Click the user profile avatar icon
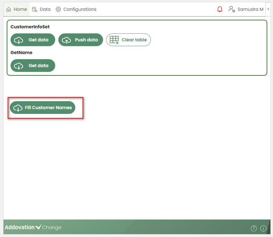This screenshot has width=273, height=237. point(232,9)
